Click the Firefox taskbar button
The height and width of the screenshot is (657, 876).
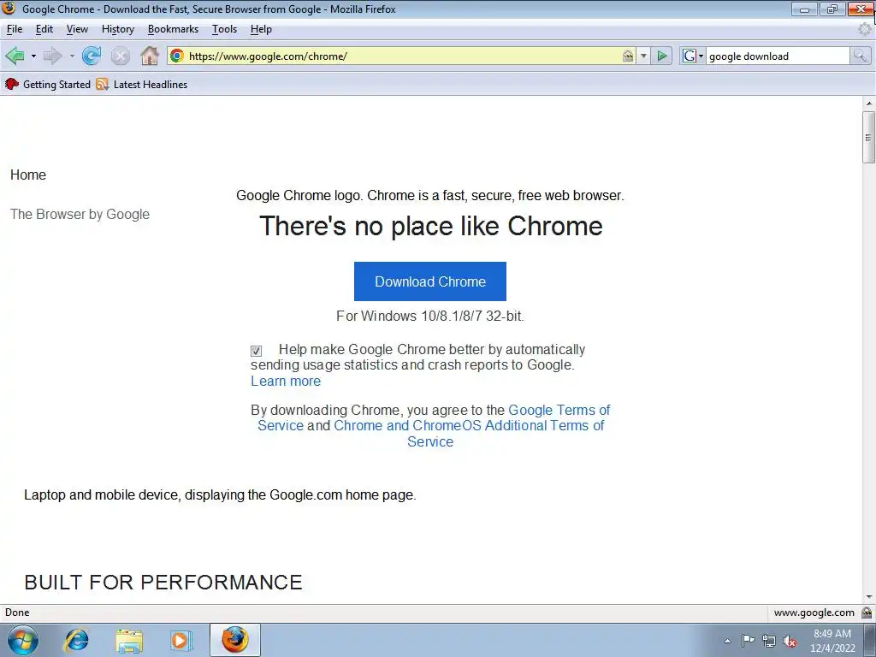pyautogui.click(x=235, y=640)
